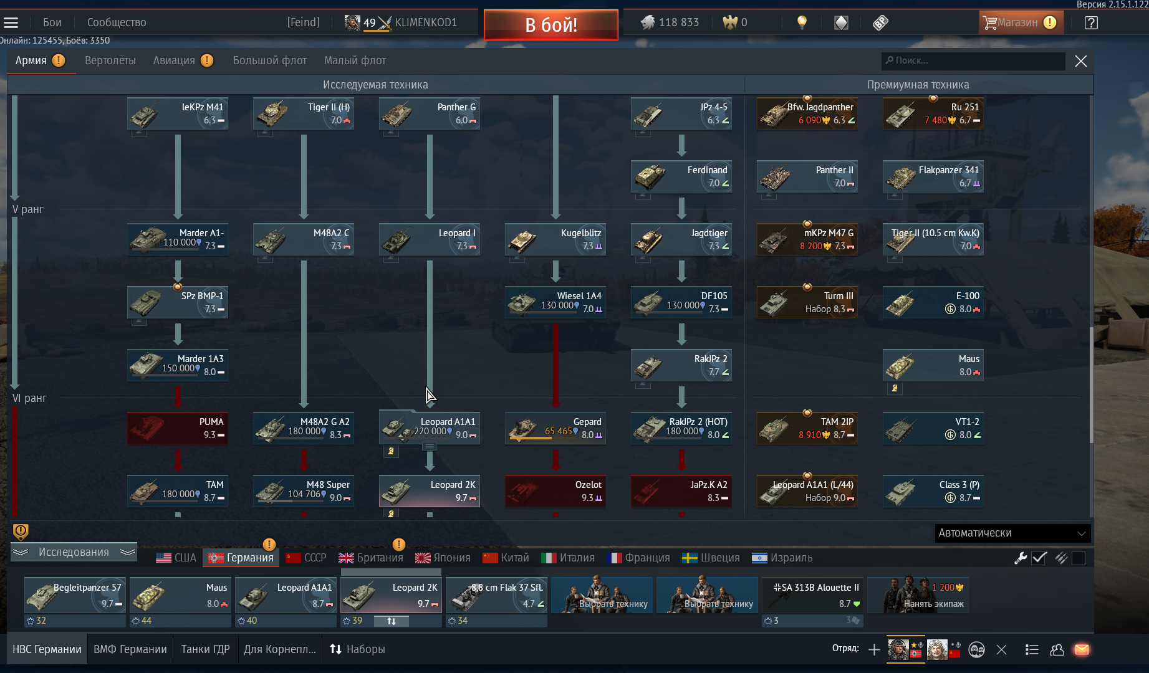This screenshot has height=673, width=1149.
Task: Click the Поиск search field
Action: 973,61
